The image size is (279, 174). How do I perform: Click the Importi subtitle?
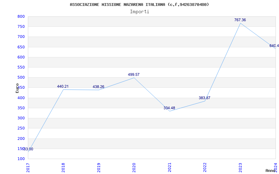pos(139,12)
